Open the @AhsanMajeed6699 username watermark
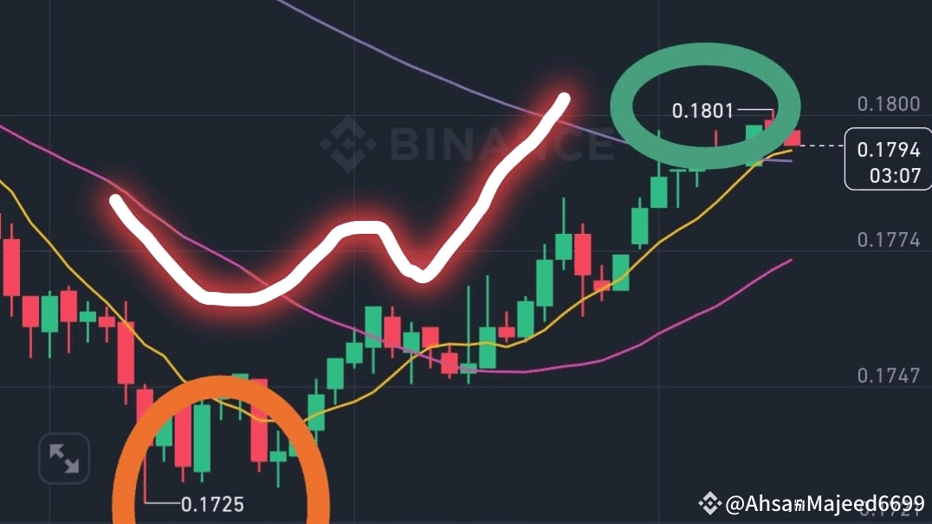 click(825, 504)
